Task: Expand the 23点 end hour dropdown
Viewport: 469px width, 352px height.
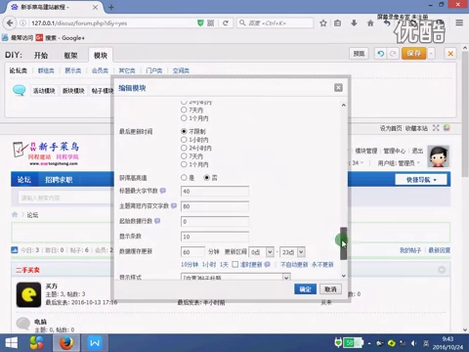Action: [292, 252]
